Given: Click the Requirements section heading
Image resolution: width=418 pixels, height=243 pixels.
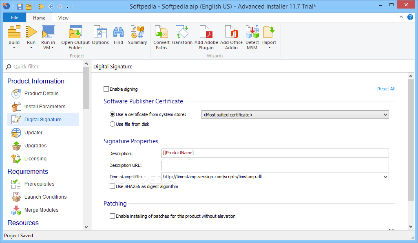Looking at the screenshot, I should pos(28,172).
